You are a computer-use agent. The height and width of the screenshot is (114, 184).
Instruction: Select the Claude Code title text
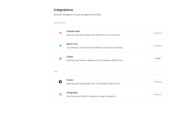coord(73,31)
